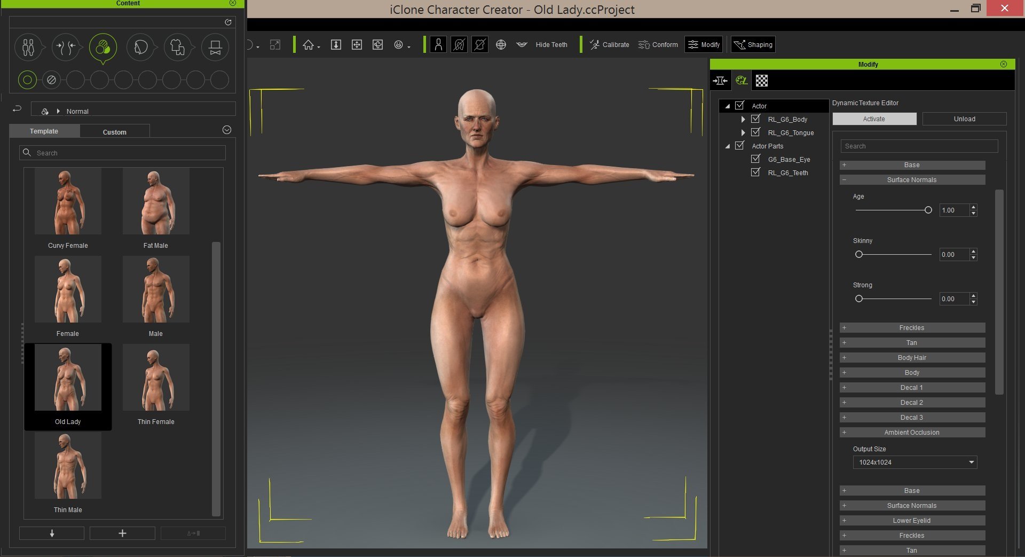Click the Conform button in toolbar

[658, 45]
